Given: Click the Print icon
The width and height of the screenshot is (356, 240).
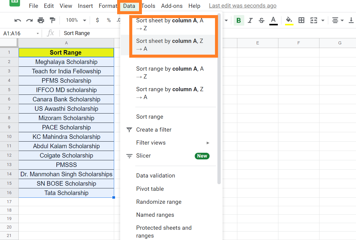Looking at the screenshot, I should pos(41,21).
